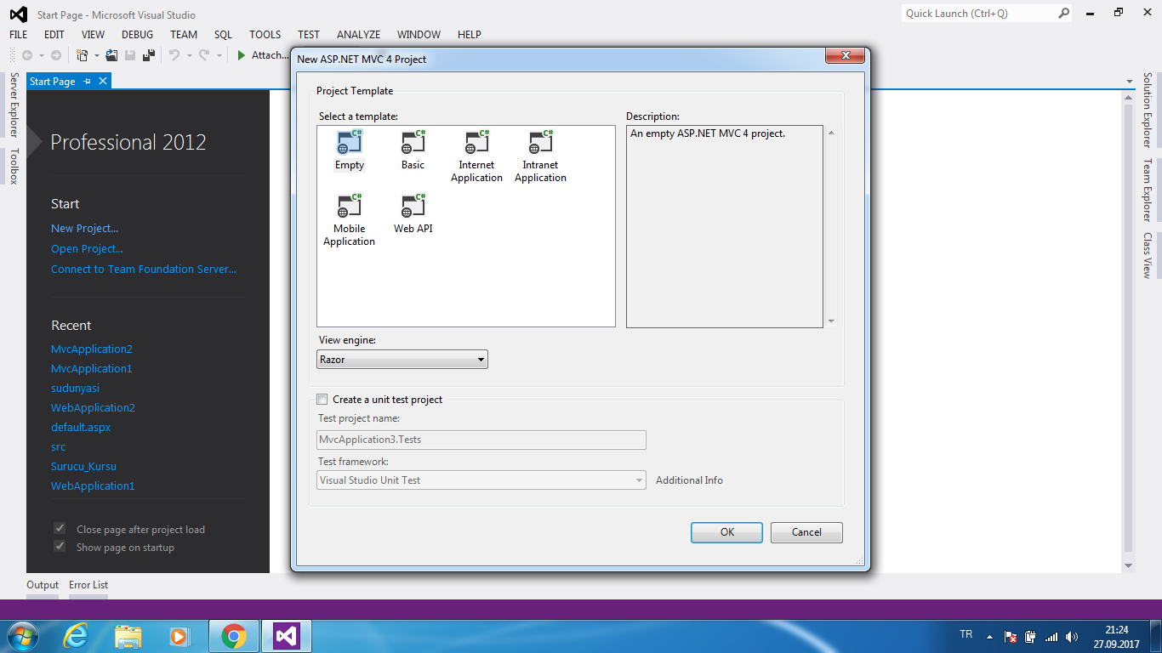Open Chrome from the taskbar

(x=233, y=635)
